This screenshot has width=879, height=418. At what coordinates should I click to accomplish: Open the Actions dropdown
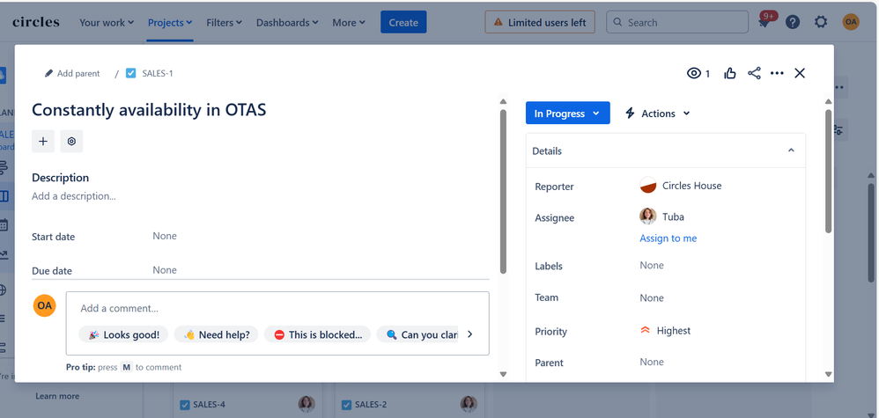[x=658, y=114]
